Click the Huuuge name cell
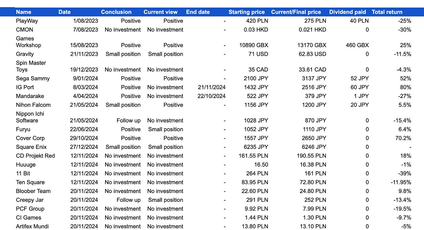Viewport: 424px width, 230px height. (x=26, y=165)
